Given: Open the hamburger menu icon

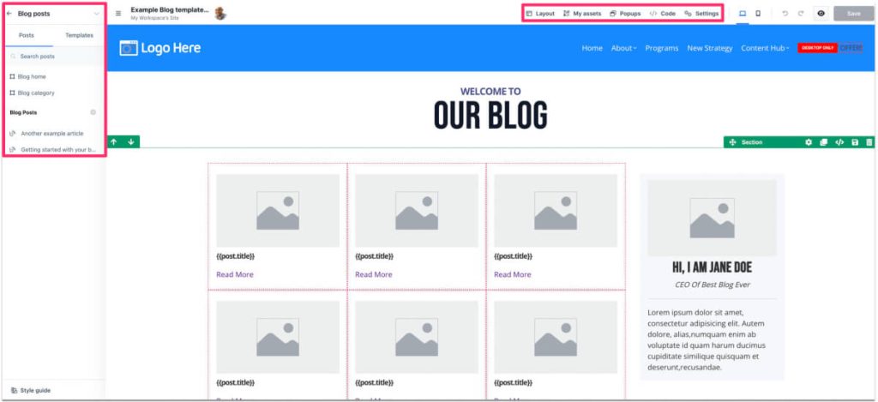Looking at the screenshot, I should [118, 14].
